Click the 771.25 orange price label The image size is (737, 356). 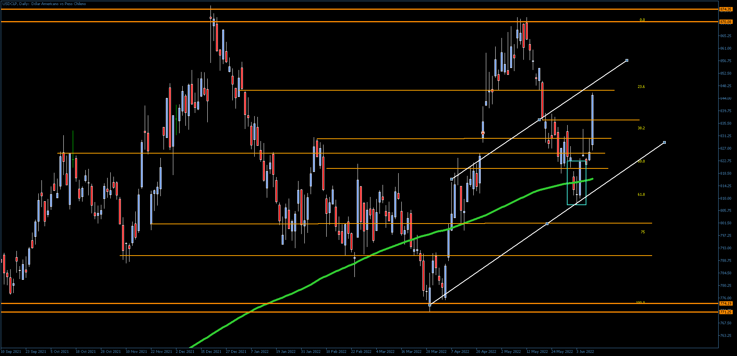pos(726,312)
